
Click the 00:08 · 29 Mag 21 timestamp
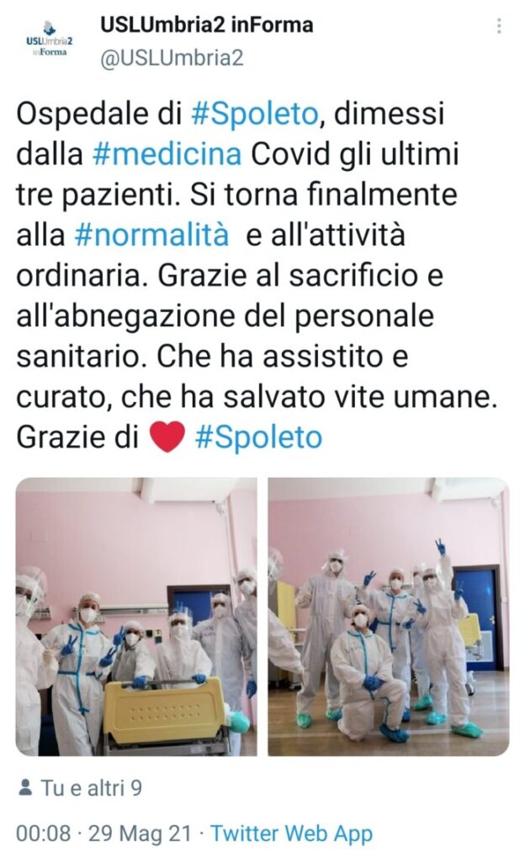pos(104,834)
